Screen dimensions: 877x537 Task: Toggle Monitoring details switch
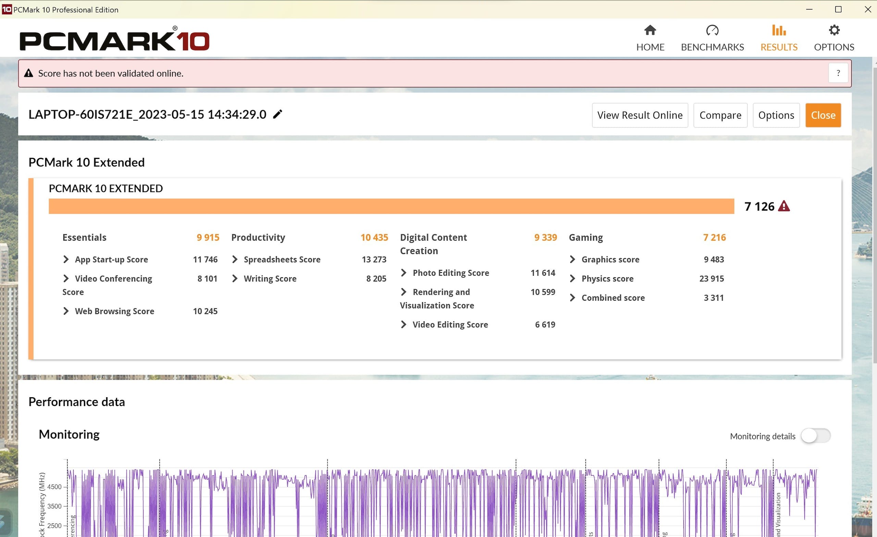pos(815,436)
